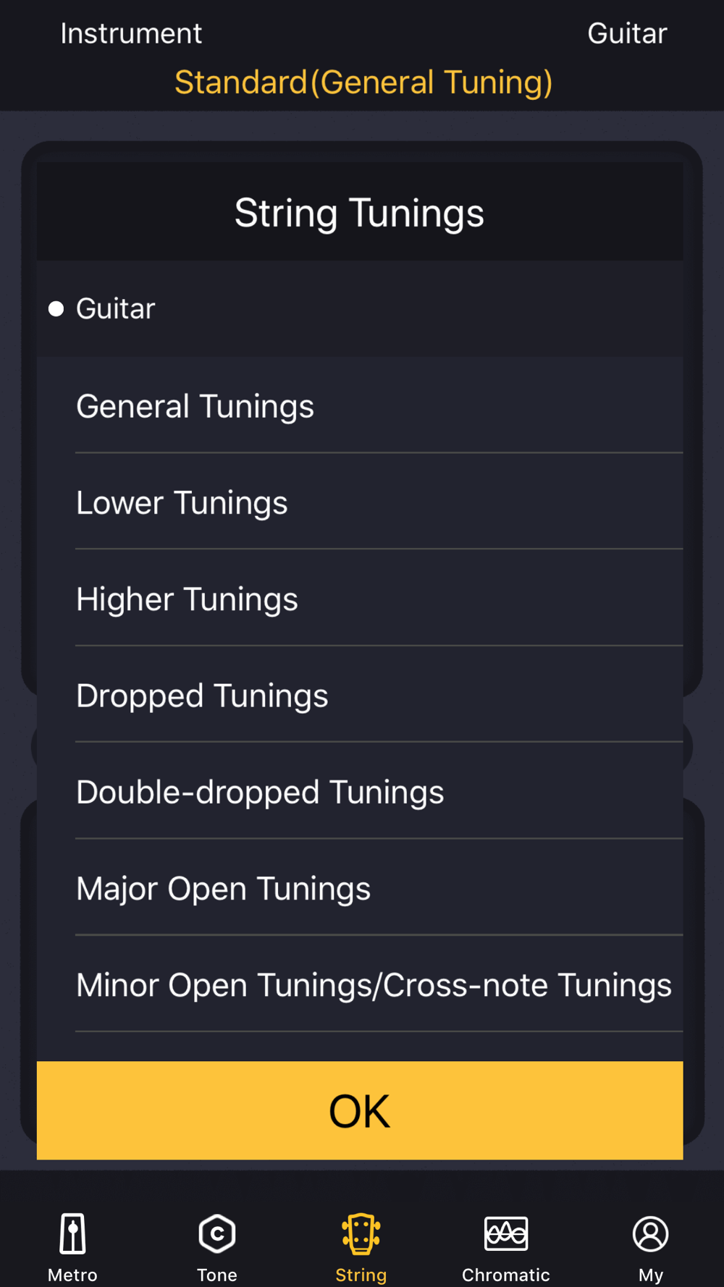
Task: Open the Chromatic tuner waveform icon
Action: [506, 1233]
